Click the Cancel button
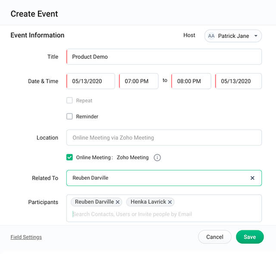The width and height of the screenshot is (276, 254). coord(215,237)
